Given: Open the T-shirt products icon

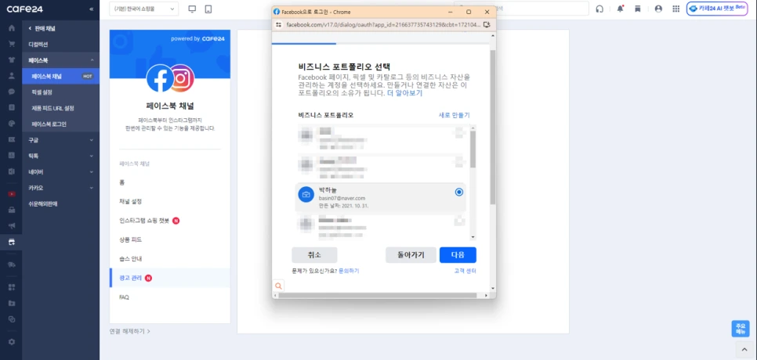Looking at the screenshot, I should click(x=12, y=60).
